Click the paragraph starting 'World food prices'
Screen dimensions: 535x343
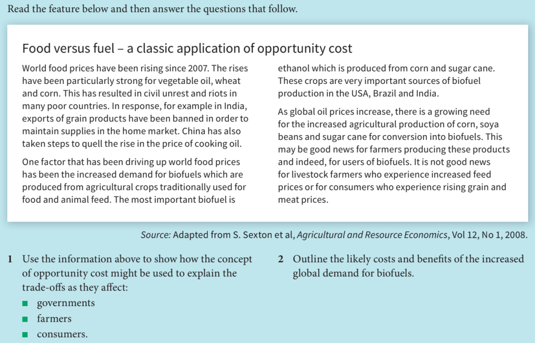coord(135,106)
